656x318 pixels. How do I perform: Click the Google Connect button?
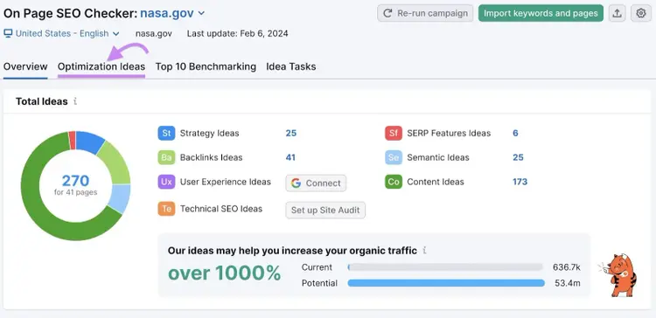[x=316, y=183]
